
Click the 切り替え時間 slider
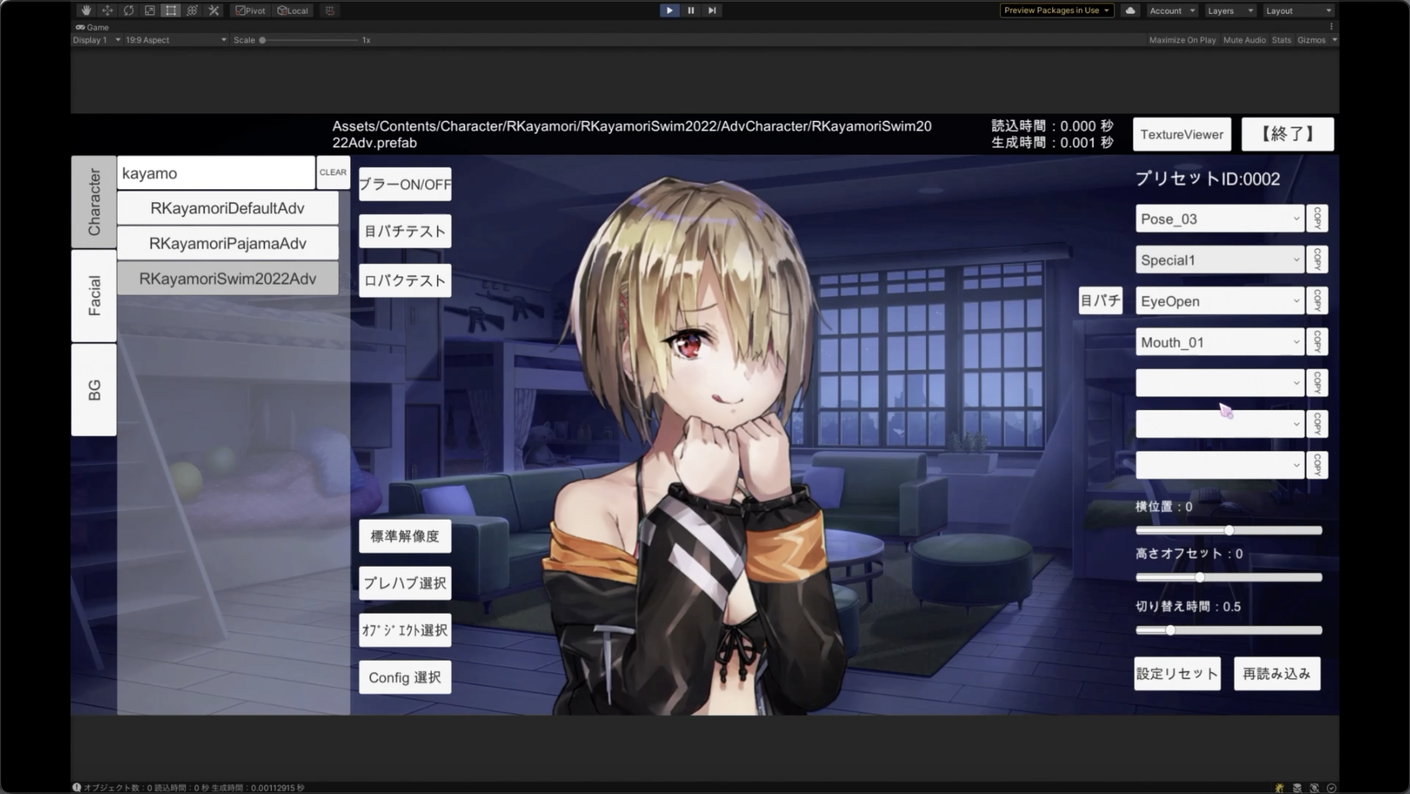pos(1229,631)
